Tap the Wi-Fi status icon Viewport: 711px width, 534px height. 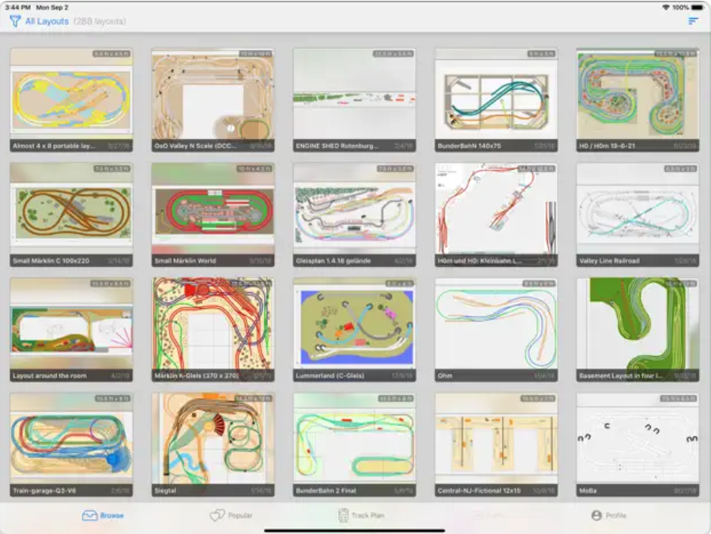coord(666,7)
